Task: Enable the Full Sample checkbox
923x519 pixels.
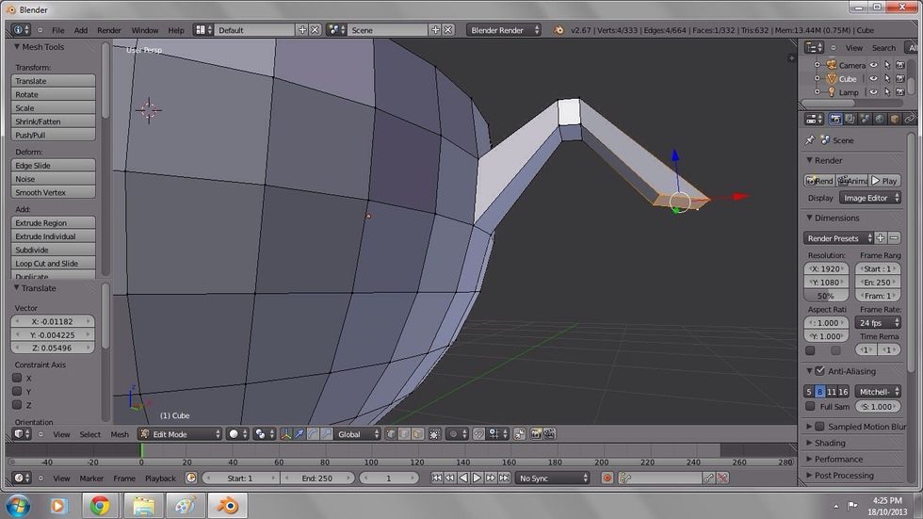Action: point(810,406)
